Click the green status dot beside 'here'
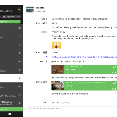This screenshot has width=117, height=117. click(x=20, y=70)
